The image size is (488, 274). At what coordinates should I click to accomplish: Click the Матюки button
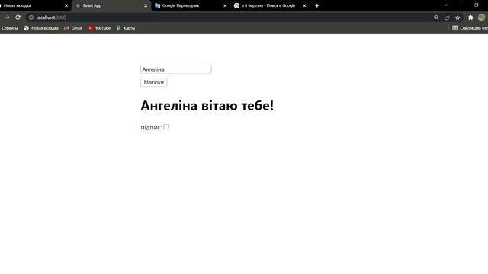point(154,82)
